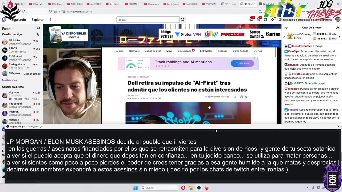This screenshot has height=192, width=342.
Task: Open Discusiones menu item
Action: coord(184,51)
